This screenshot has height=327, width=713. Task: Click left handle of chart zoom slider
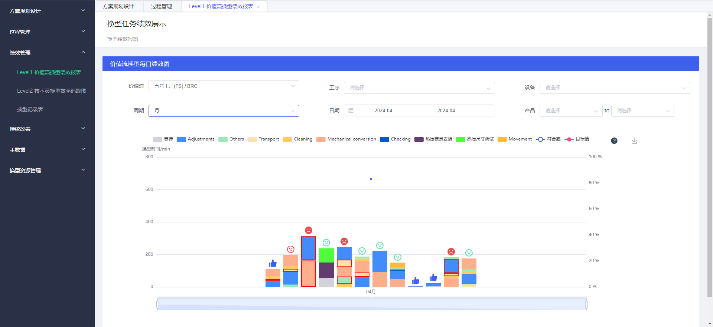coord(157,304)
